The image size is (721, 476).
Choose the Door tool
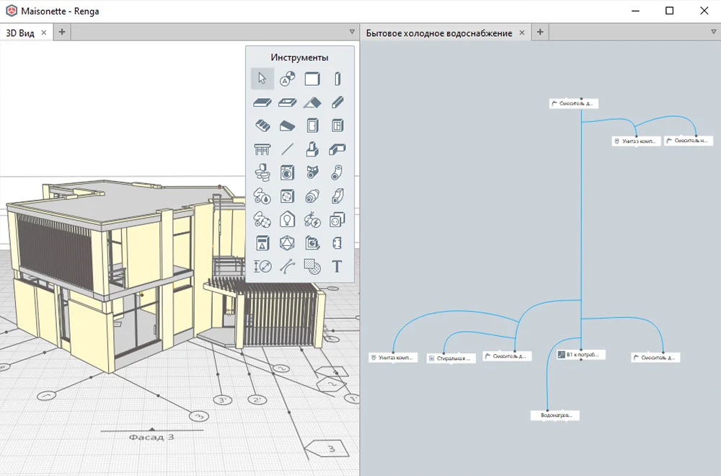(x=312, y=125)
